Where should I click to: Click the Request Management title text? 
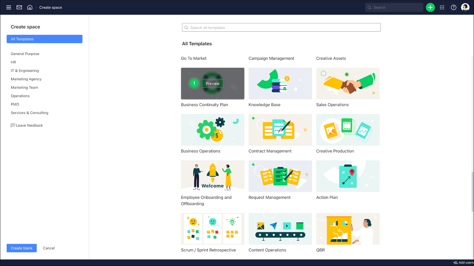coord(270,197)
